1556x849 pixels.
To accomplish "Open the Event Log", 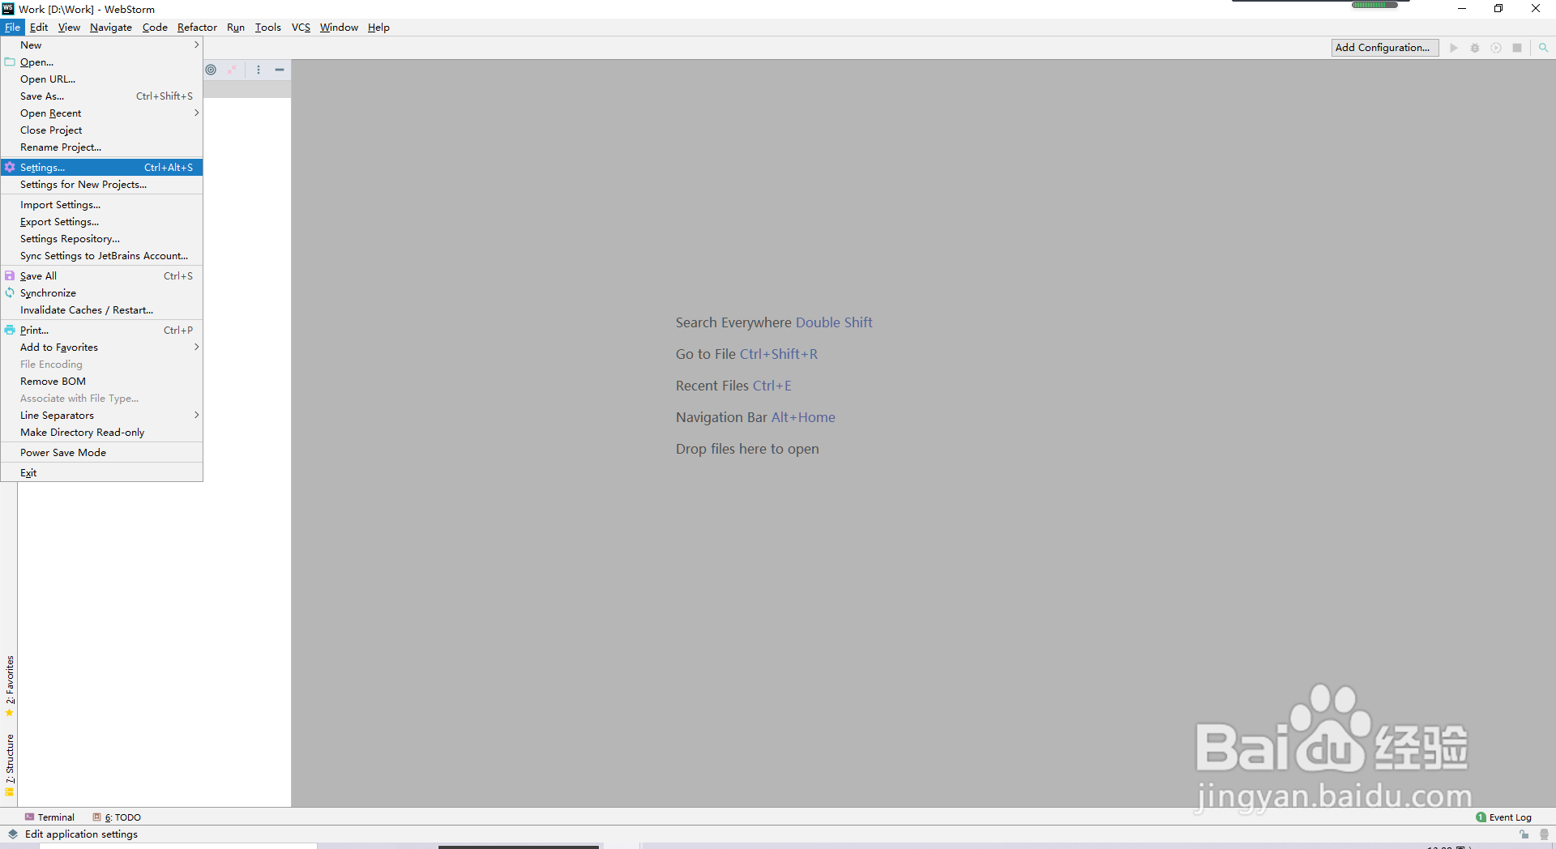I will [x=1504, y=817].
